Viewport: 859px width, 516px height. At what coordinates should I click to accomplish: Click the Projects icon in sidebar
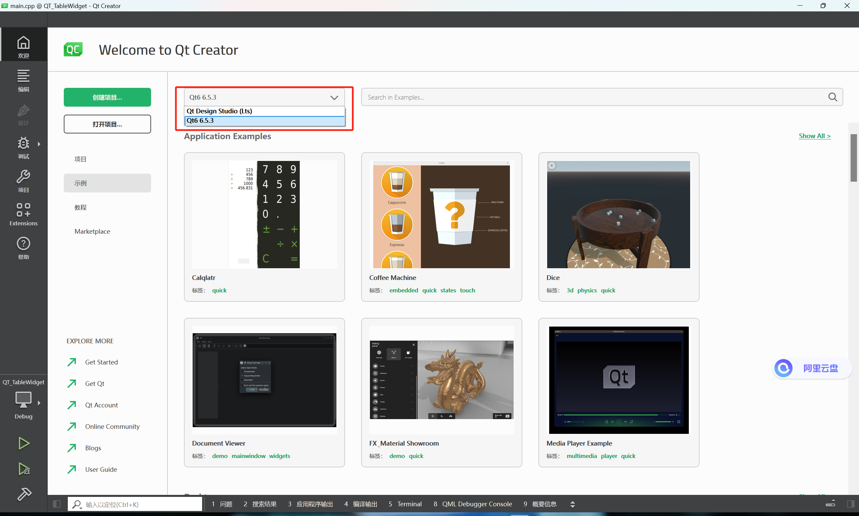pyautogui.click(x=23, y=181)
